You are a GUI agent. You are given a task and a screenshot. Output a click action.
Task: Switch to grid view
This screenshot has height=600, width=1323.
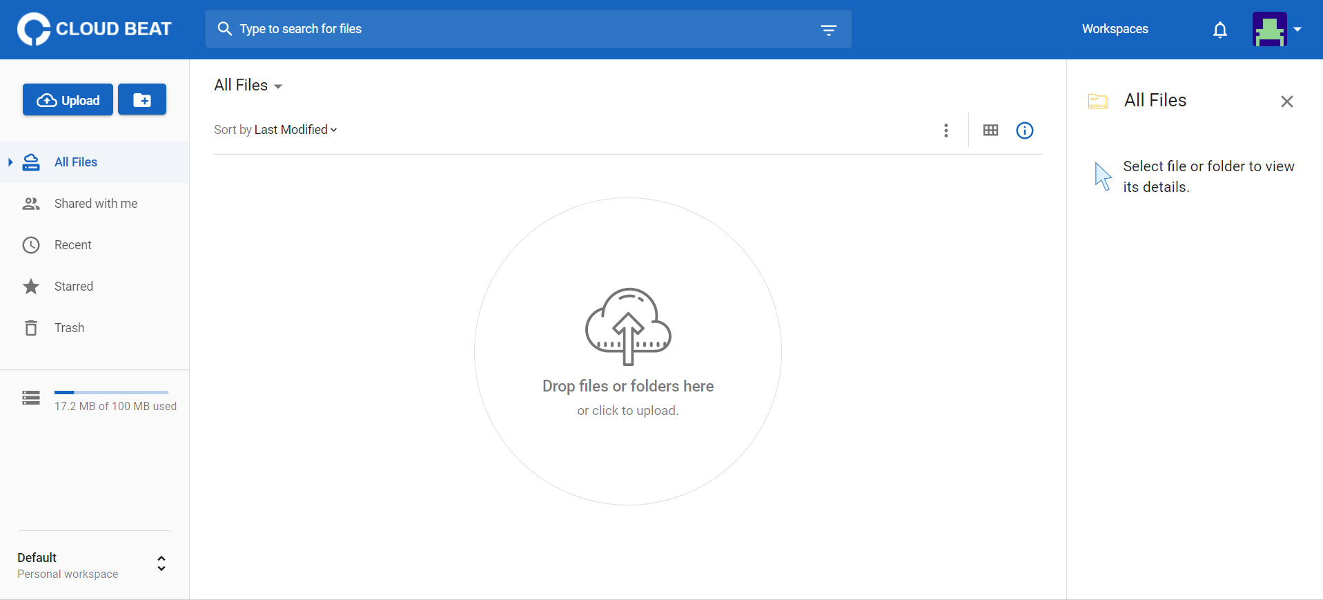(x=991, y=130)
